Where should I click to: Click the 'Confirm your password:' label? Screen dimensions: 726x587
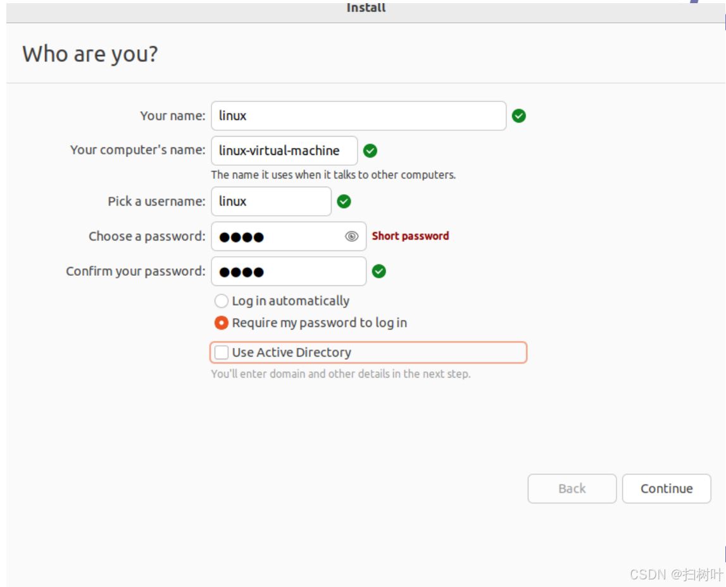click(135, 271)
